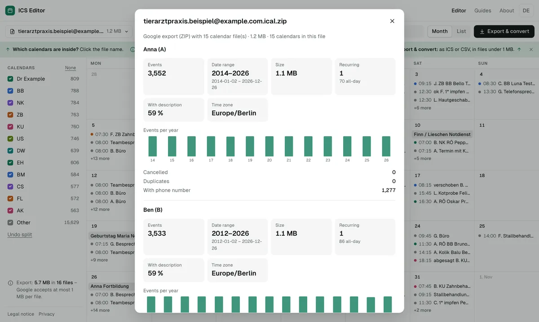The height and width of the screenshot is (322, 539).
Task: Click the year 26 bar in Anna's chart
Action: click(x=386, y=146)
